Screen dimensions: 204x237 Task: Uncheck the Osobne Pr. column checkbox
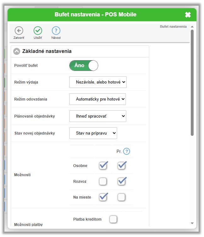click(x=122, y=165)
